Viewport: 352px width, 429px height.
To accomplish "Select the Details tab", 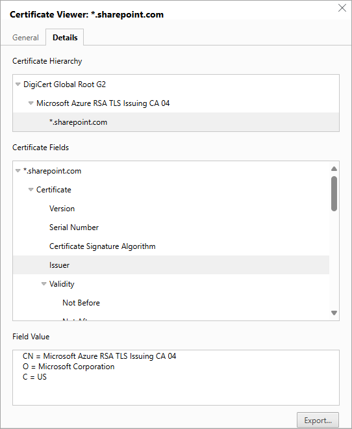I will pyautogui.click(x=65, y=38).
